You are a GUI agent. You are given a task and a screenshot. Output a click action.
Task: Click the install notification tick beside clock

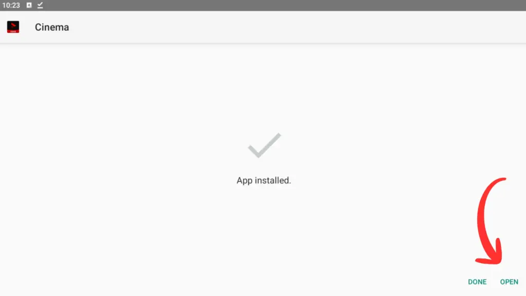pos(40,5)
